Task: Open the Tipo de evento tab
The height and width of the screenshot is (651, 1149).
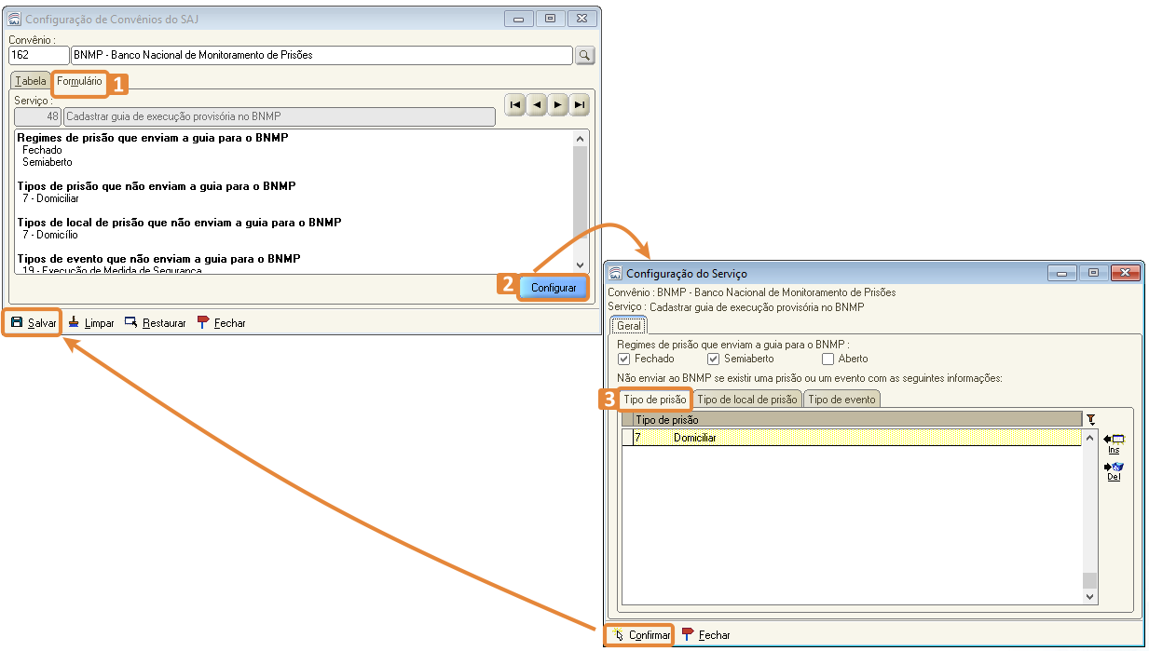Action: point(841,400)
